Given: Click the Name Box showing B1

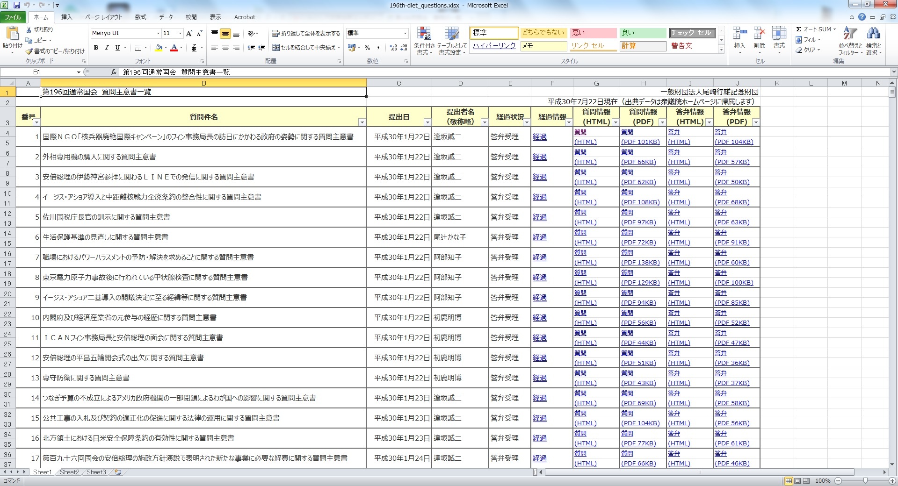Looking at the screenshot, I should click(x=36, y=72).
